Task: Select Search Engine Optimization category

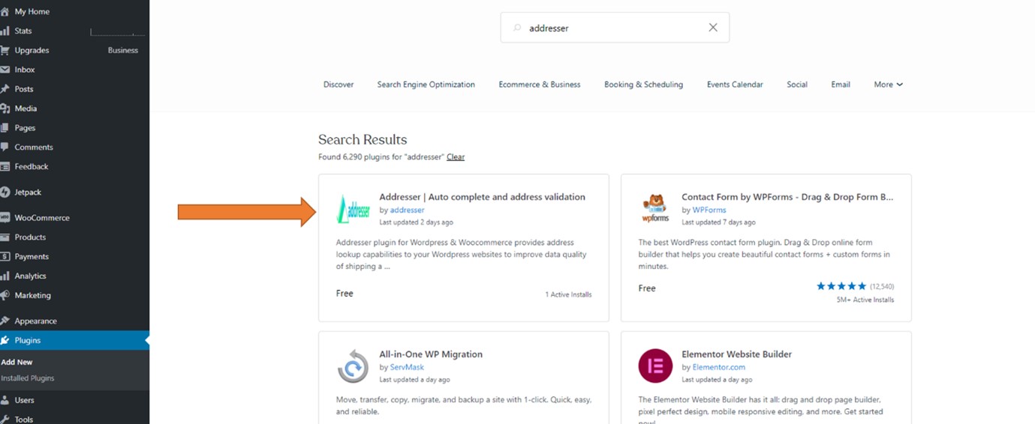Action: coord(426,85)
